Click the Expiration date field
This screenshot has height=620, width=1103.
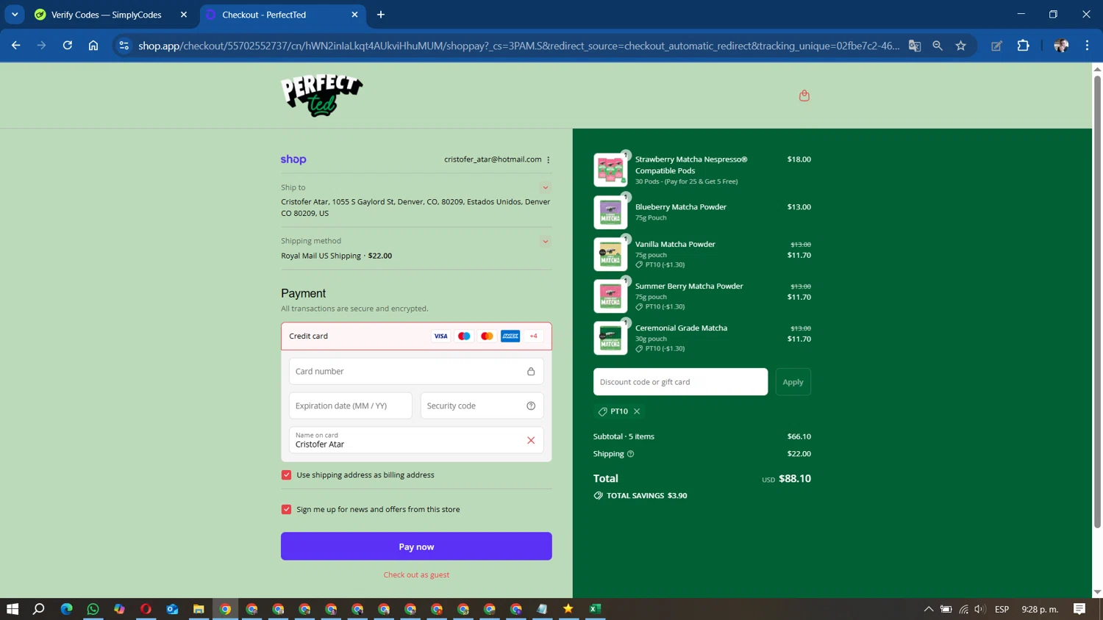pos(351,406)
